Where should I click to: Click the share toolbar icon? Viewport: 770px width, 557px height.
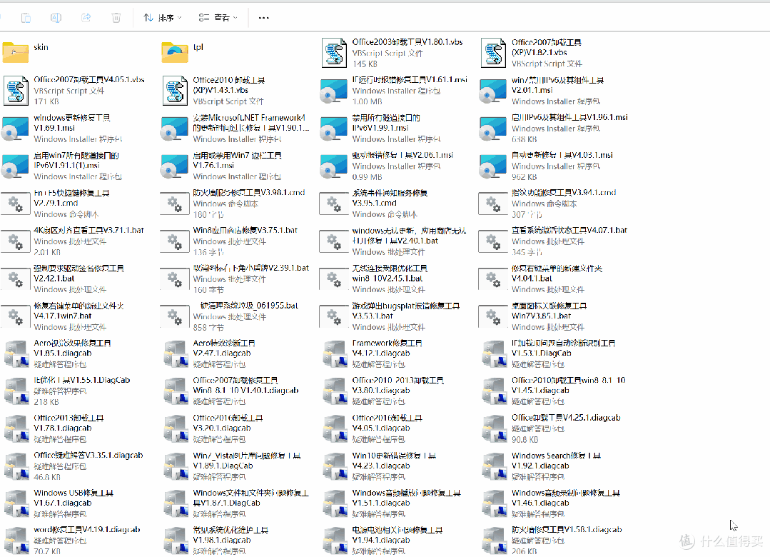86,18
